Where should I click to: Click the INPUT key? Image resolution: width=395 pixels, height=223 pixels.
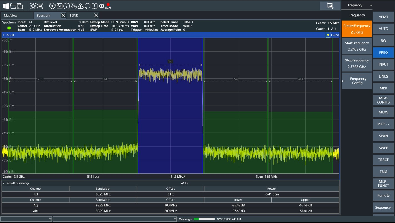(x=383, y=64)
